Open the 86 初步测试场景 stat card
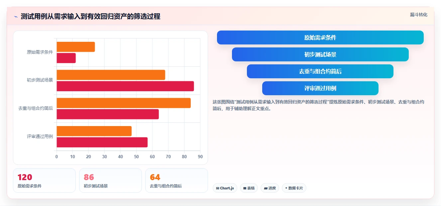 click(x=110, y=180)
